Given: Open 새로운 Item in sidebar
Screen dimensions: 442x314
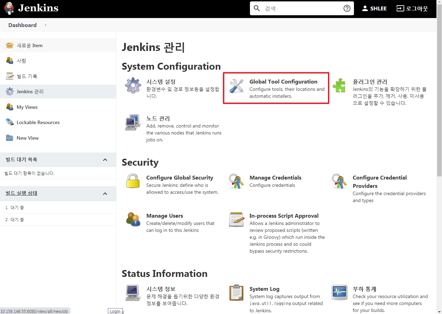Looking at the screenshot, I should (x=30, y=45).
